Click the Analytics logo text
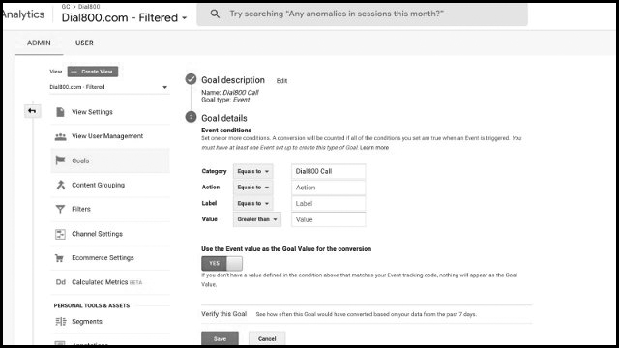The width and height of the screenshot is (619, 348). click(23, 14)
